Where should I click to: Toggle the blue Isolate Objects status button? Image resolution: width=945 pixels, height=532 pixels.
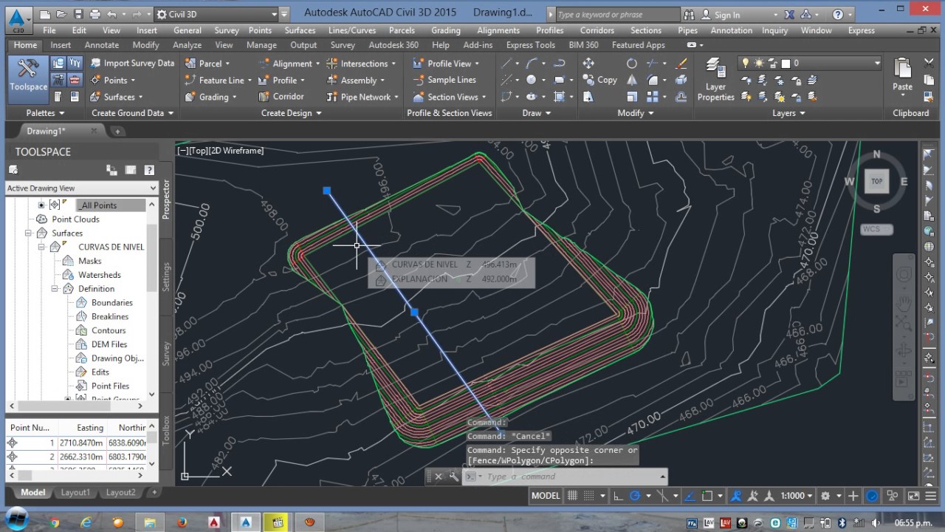(x=872, y=496)
